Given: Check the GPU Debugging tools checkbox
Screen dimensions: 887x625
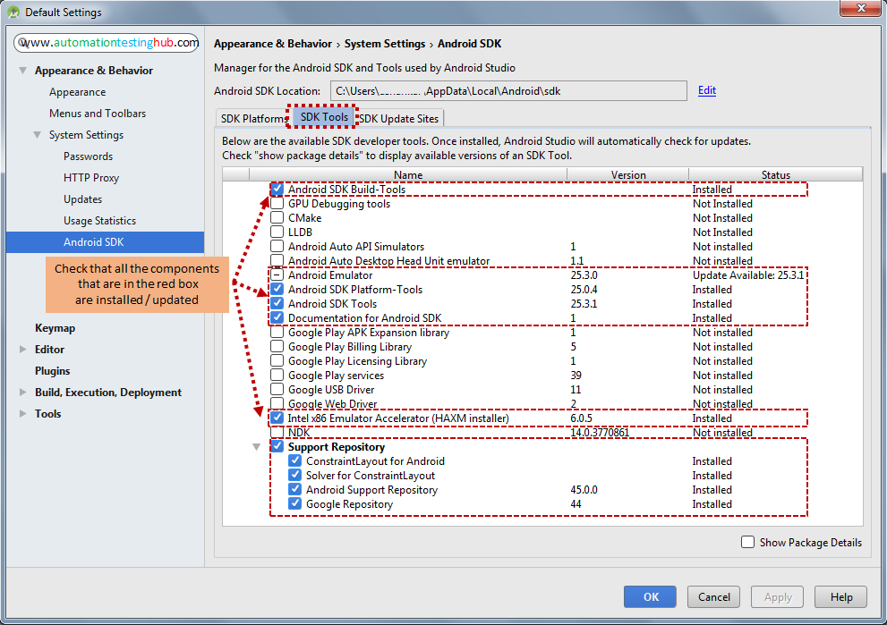Looking at the screenshot, I should pos(277,203).
